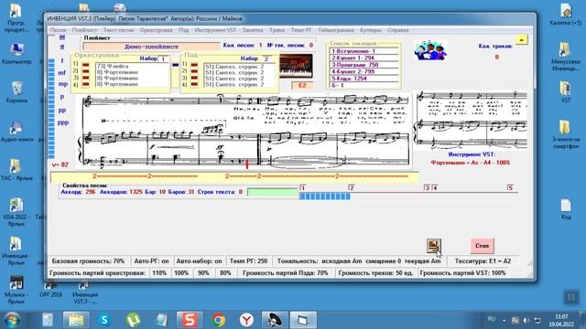586x329 pixels.
Task: Jump to timeline marker 3
Action: click(427, 187)
